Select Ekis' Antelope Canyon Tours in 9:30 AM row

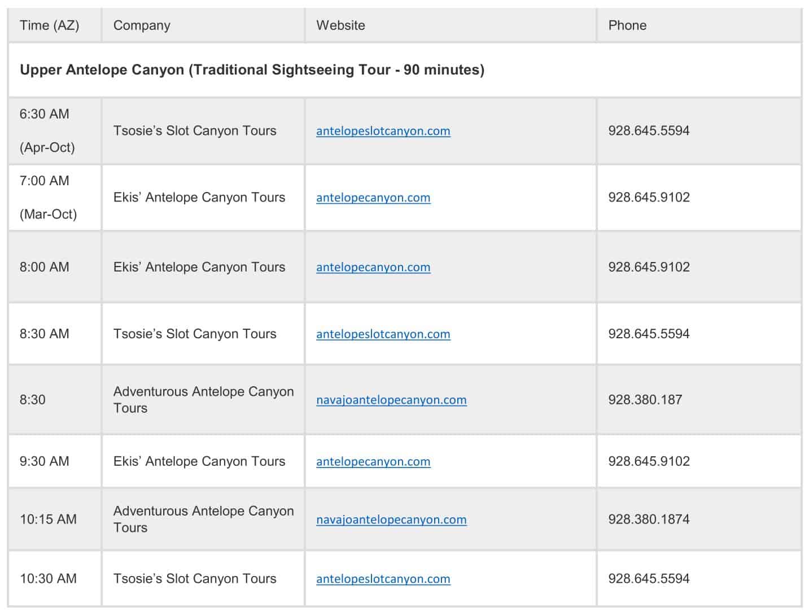pyautogui.click(x=199, y=461)
